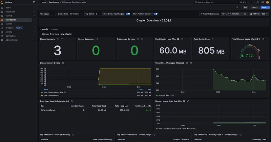
Task: Zoom out the time range
Action: pos(245,14)
